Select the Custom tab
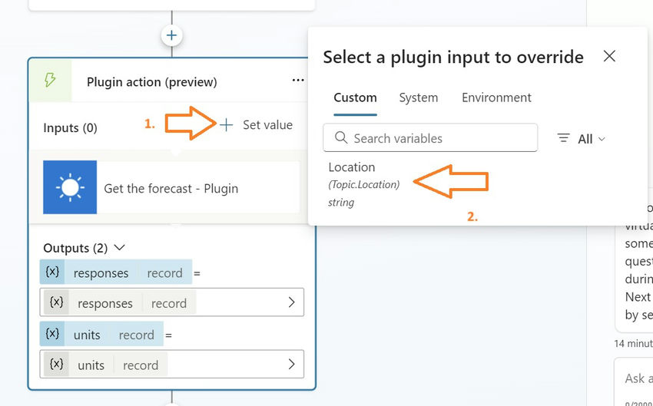 [355, 97]
